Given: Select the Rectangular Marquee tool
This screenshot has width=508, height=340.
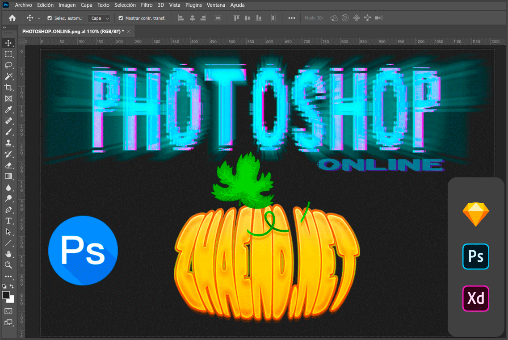Looking at the screenshot, I should 8,54.
